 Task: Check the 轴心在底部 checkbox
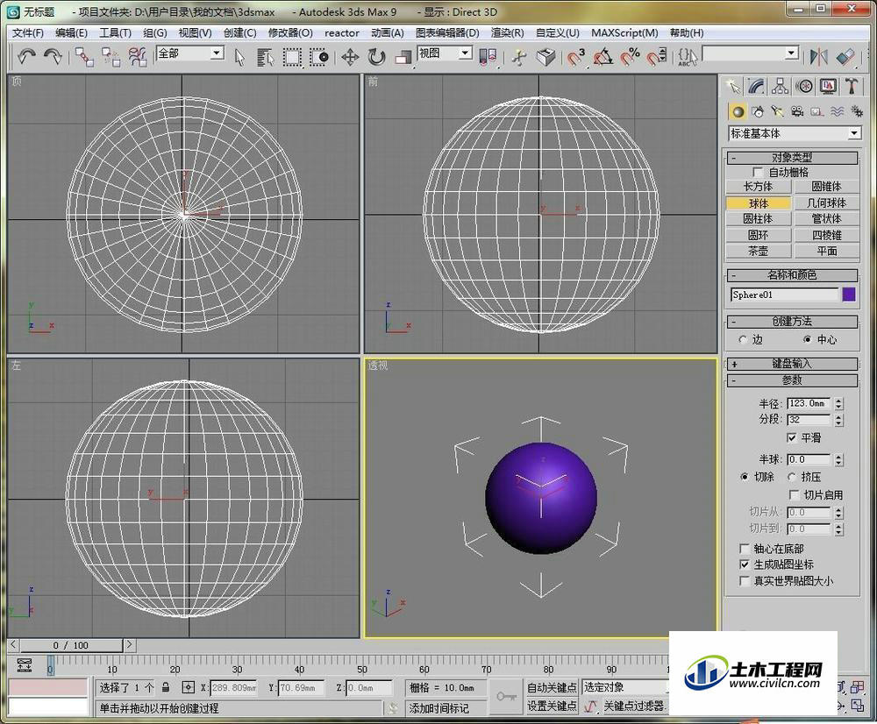tap(745, 549)
